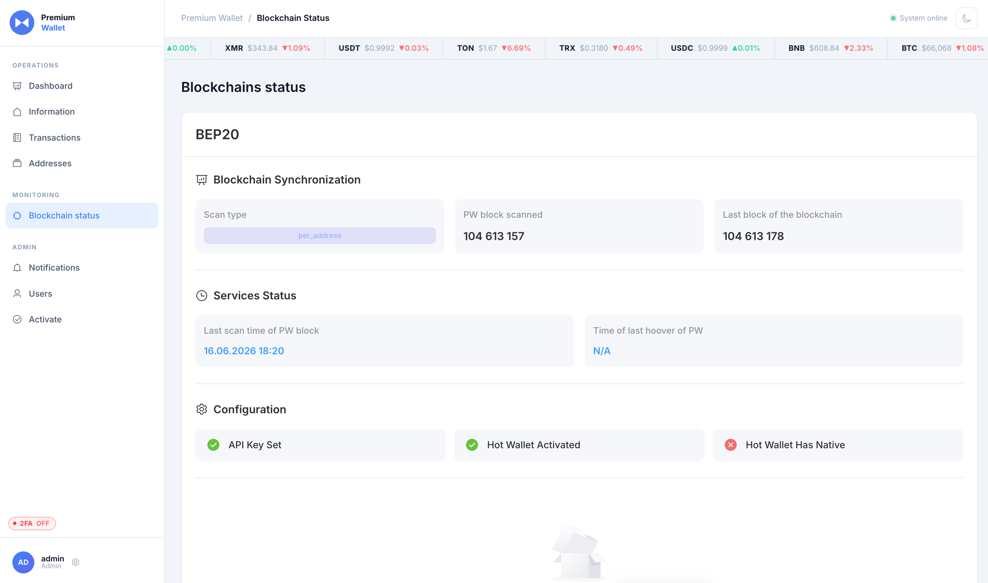Open the Dashboard page
Screen dimensions: 988x583
coord(82,86)
